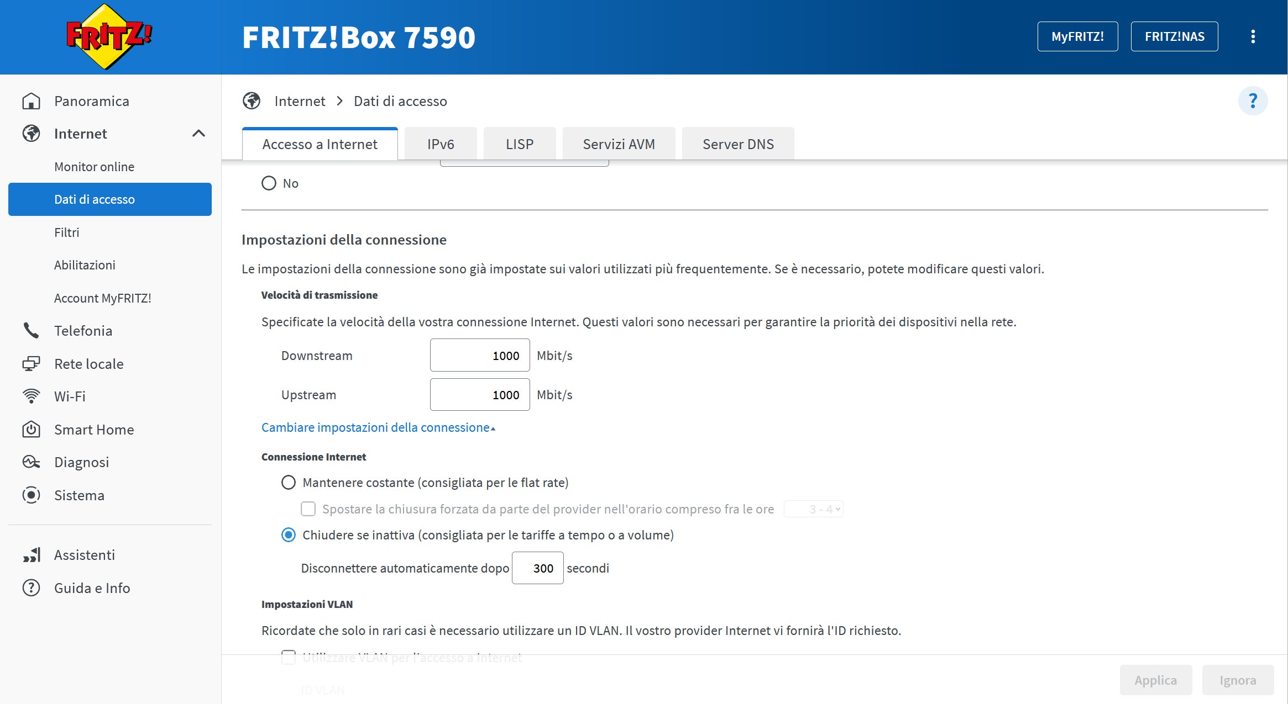1288x704 pixels.
Task: Open Dati di accesso in sidebar
Action: (110, 199)
